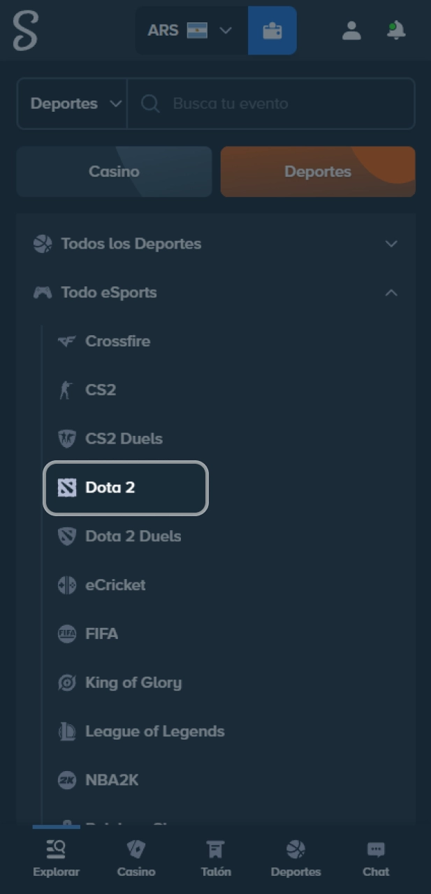Select League of Legends from eSports list
This screenshot has height=894, width=431.
tap(154, 731)
